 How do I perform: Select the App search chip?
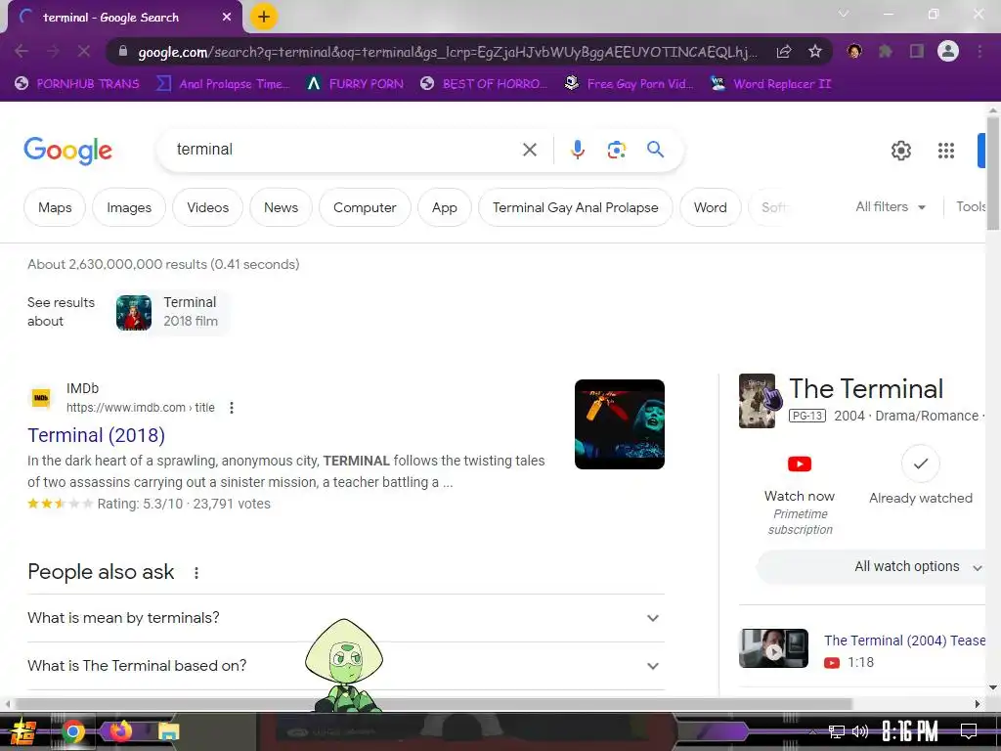(445, 207)
